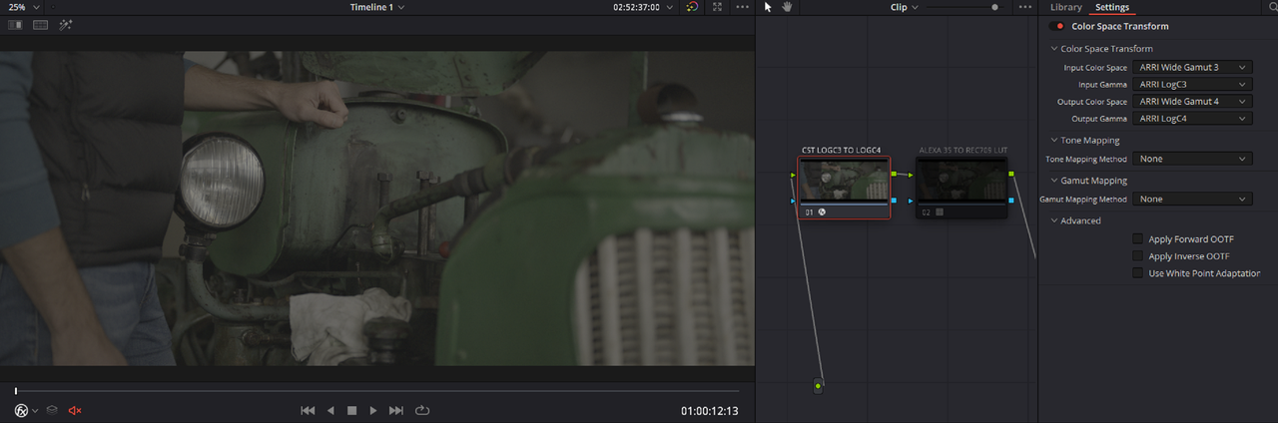Click the 02:52:37:00 source timecode
The height and width of the screenshot is (423, 1278).
pyautogui.click(x=636, y=7)
